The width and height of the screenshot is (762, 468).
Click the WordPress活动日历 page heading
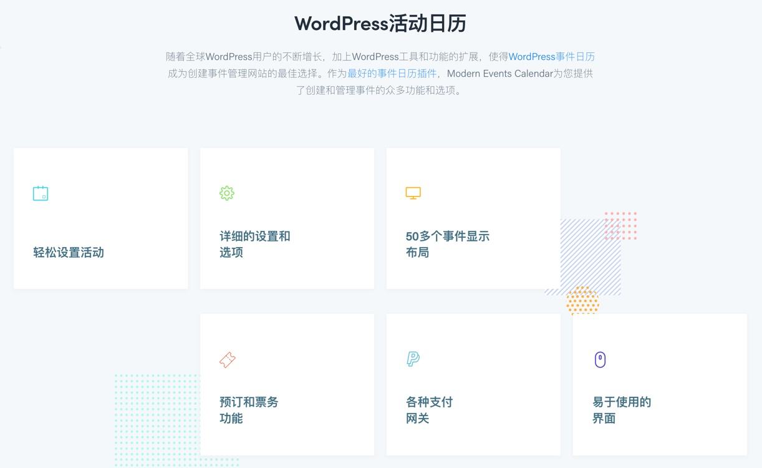(x=380, y=24)
